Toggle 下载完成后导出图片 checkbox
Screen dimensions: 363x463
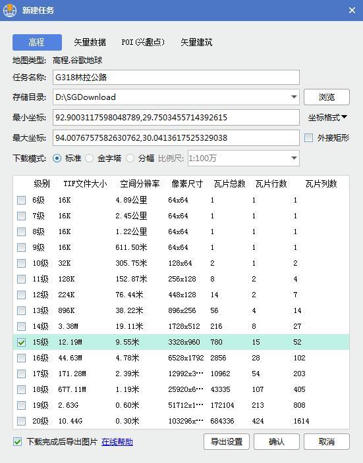17,442
